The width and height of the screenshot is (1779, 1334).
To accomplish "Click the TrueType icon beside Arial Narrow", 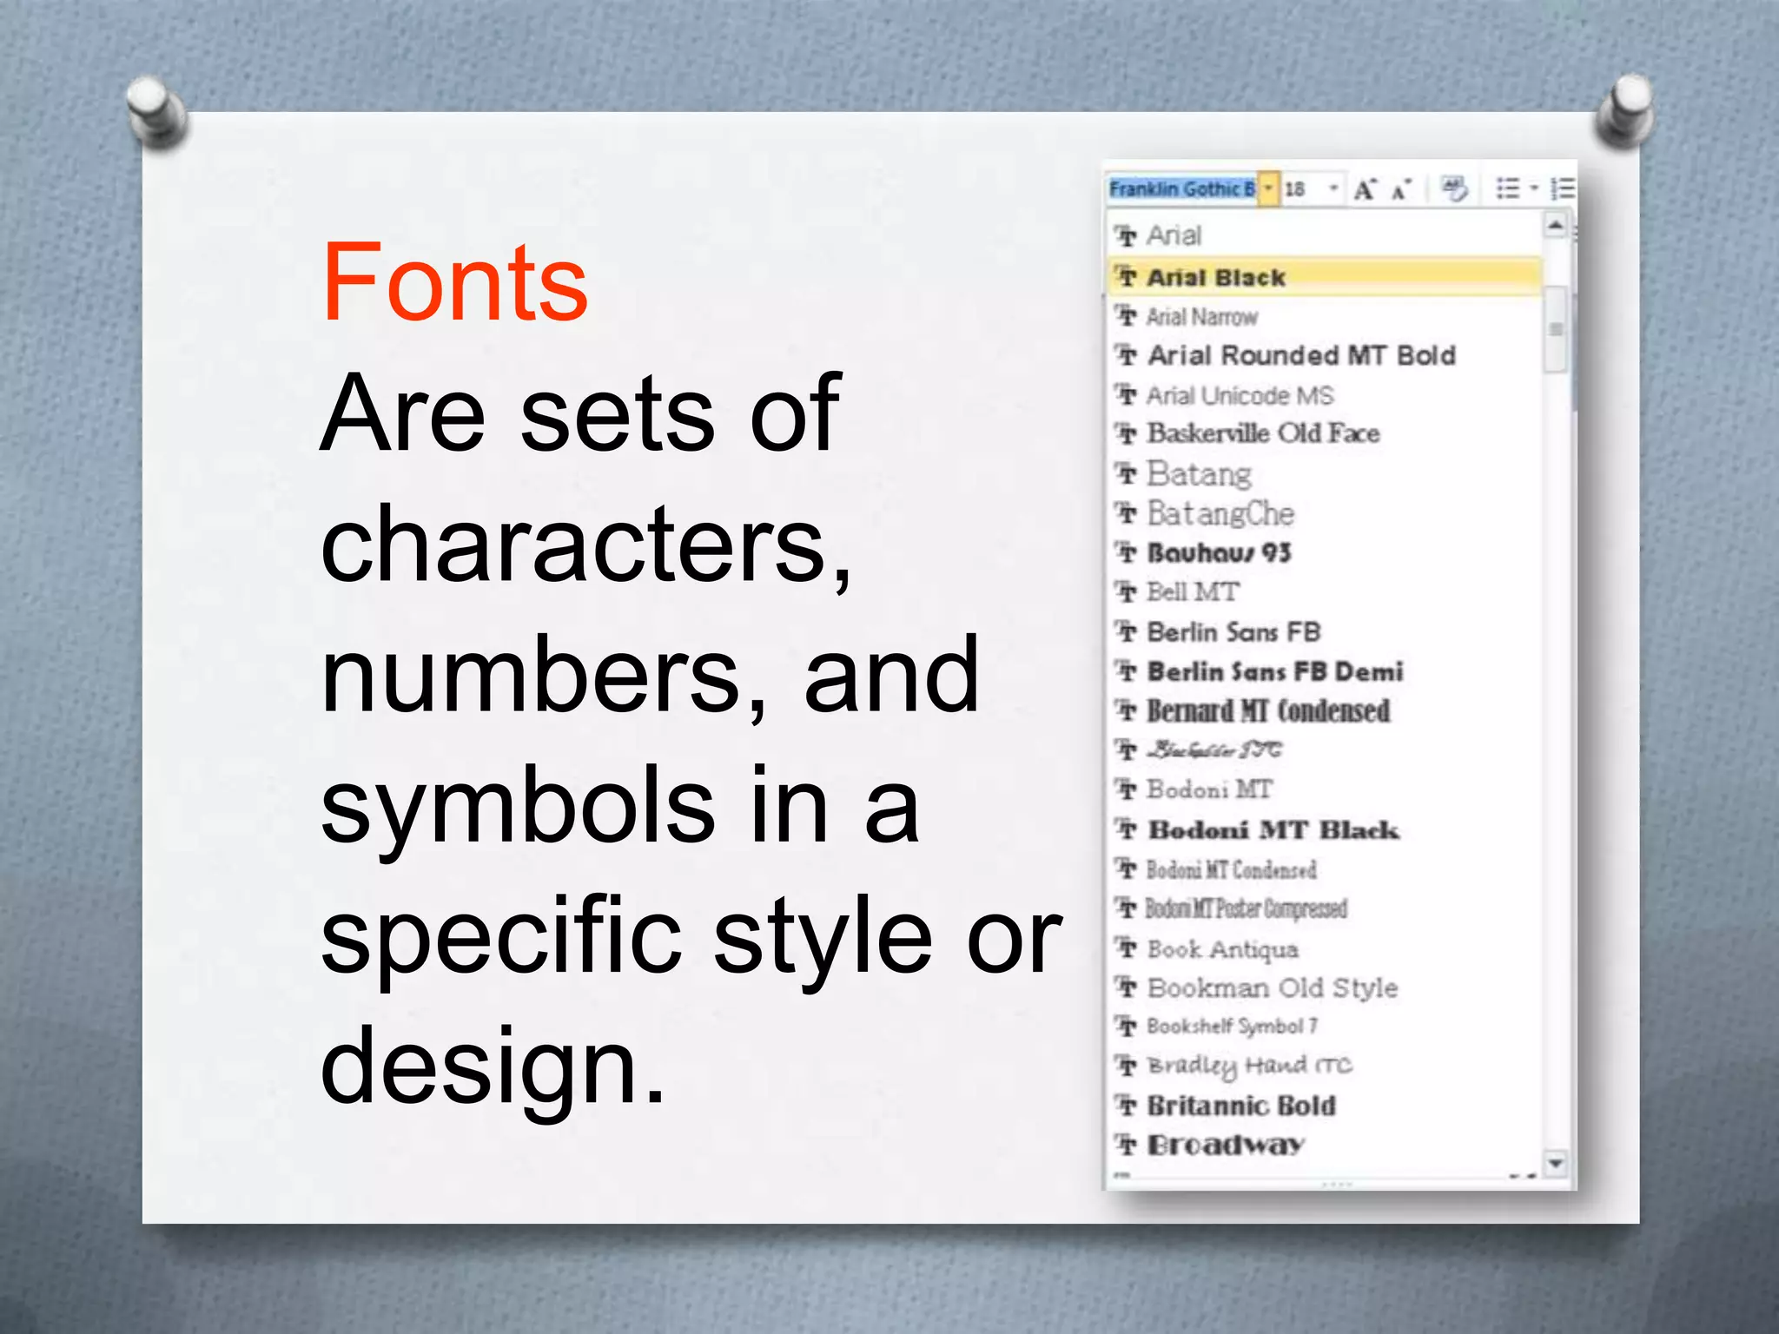I will click(x=1127, y=316).
